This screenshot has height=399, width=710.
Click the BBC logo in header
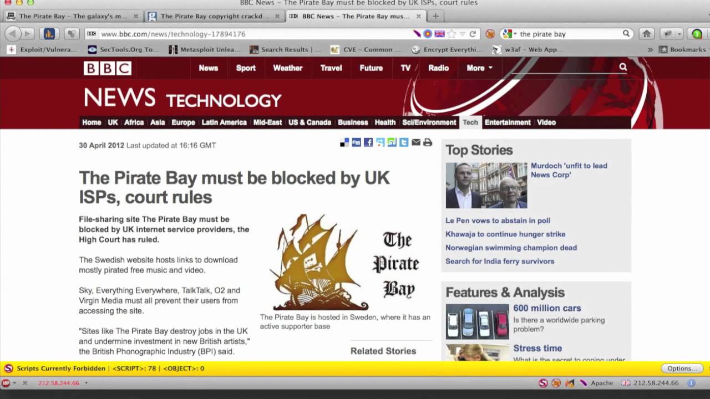pyautogui.click(x=108, y=68)
